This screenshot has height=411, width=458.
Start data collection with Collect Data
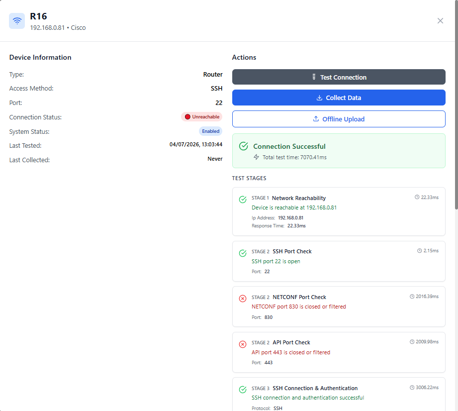pos(339,98)
